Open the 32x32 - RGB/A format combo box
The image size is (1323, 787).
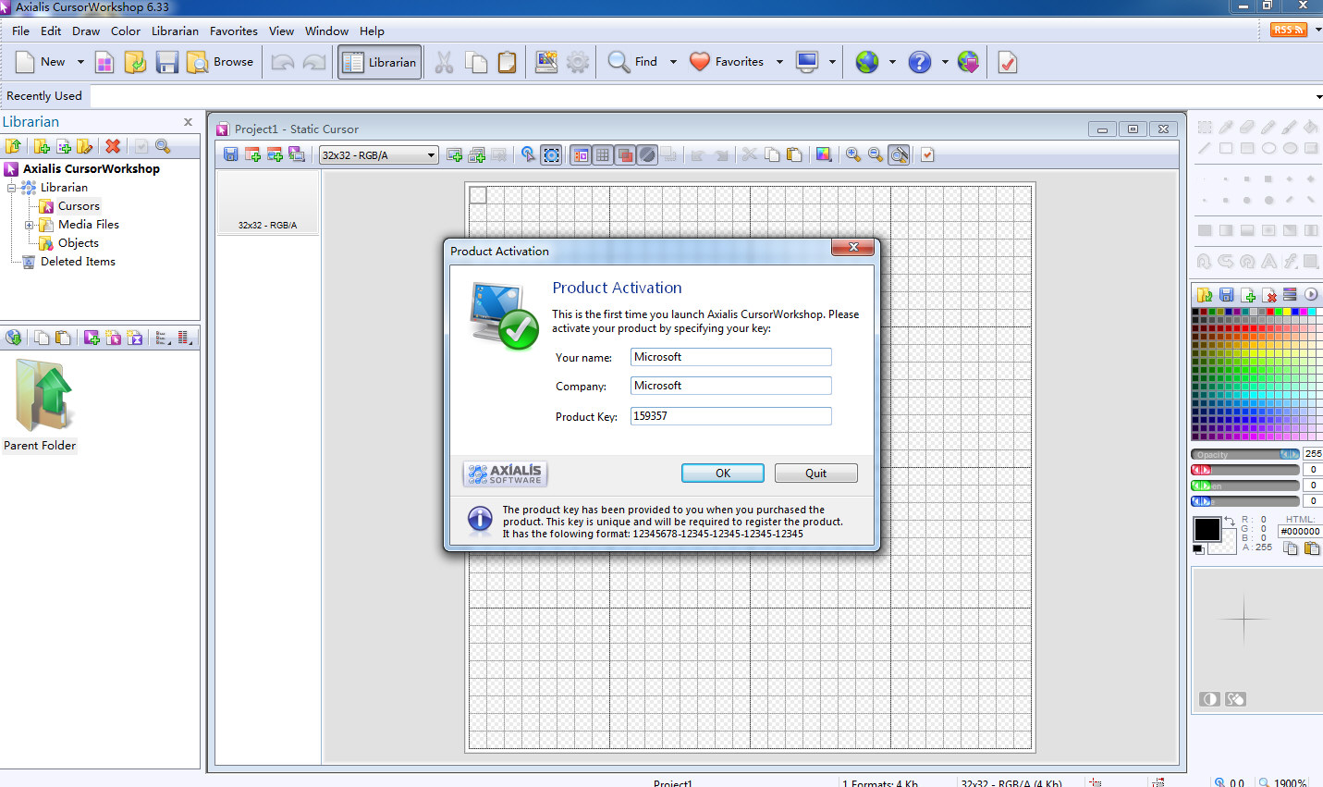point(378,155)
